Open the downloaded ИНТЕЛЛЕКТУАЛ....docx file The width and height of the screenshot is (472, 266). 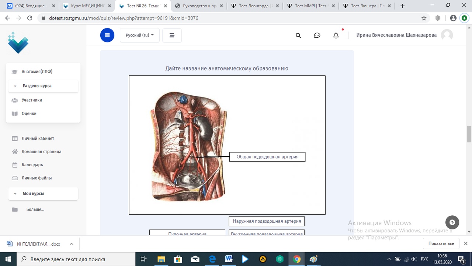tap(38, 244)
